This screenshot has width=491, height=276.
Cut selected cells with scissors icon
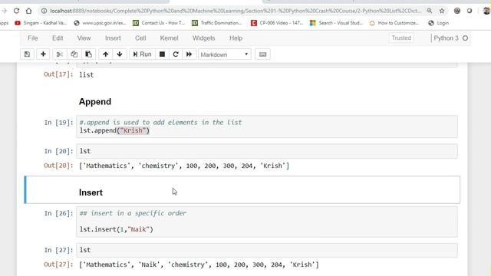60,54
